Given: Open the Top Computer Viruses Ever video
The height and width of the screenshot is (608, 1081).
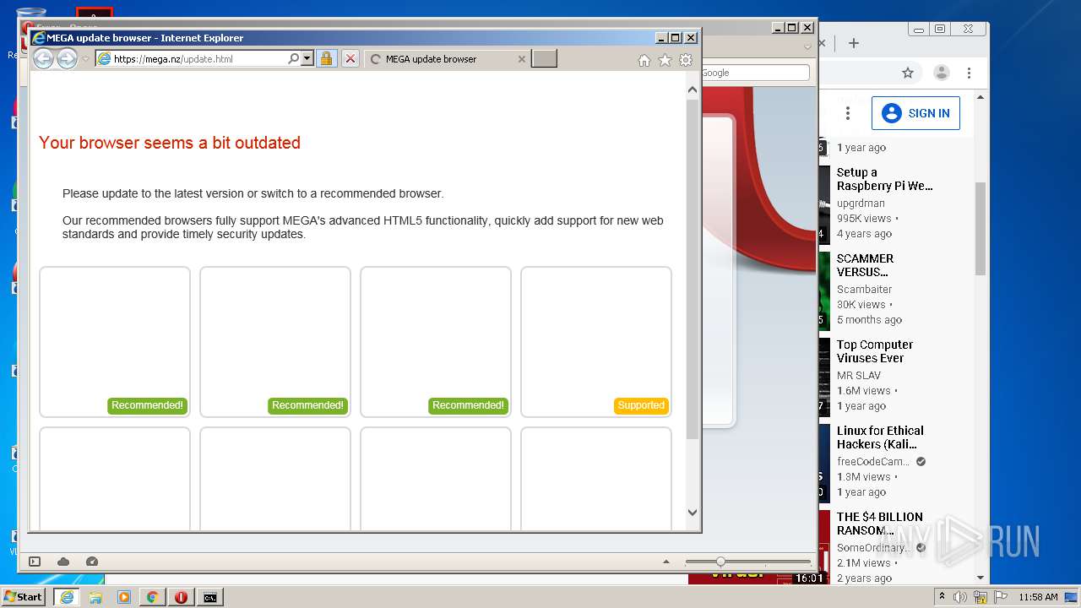Looking at the screenshot, I should tap(874, 351).
